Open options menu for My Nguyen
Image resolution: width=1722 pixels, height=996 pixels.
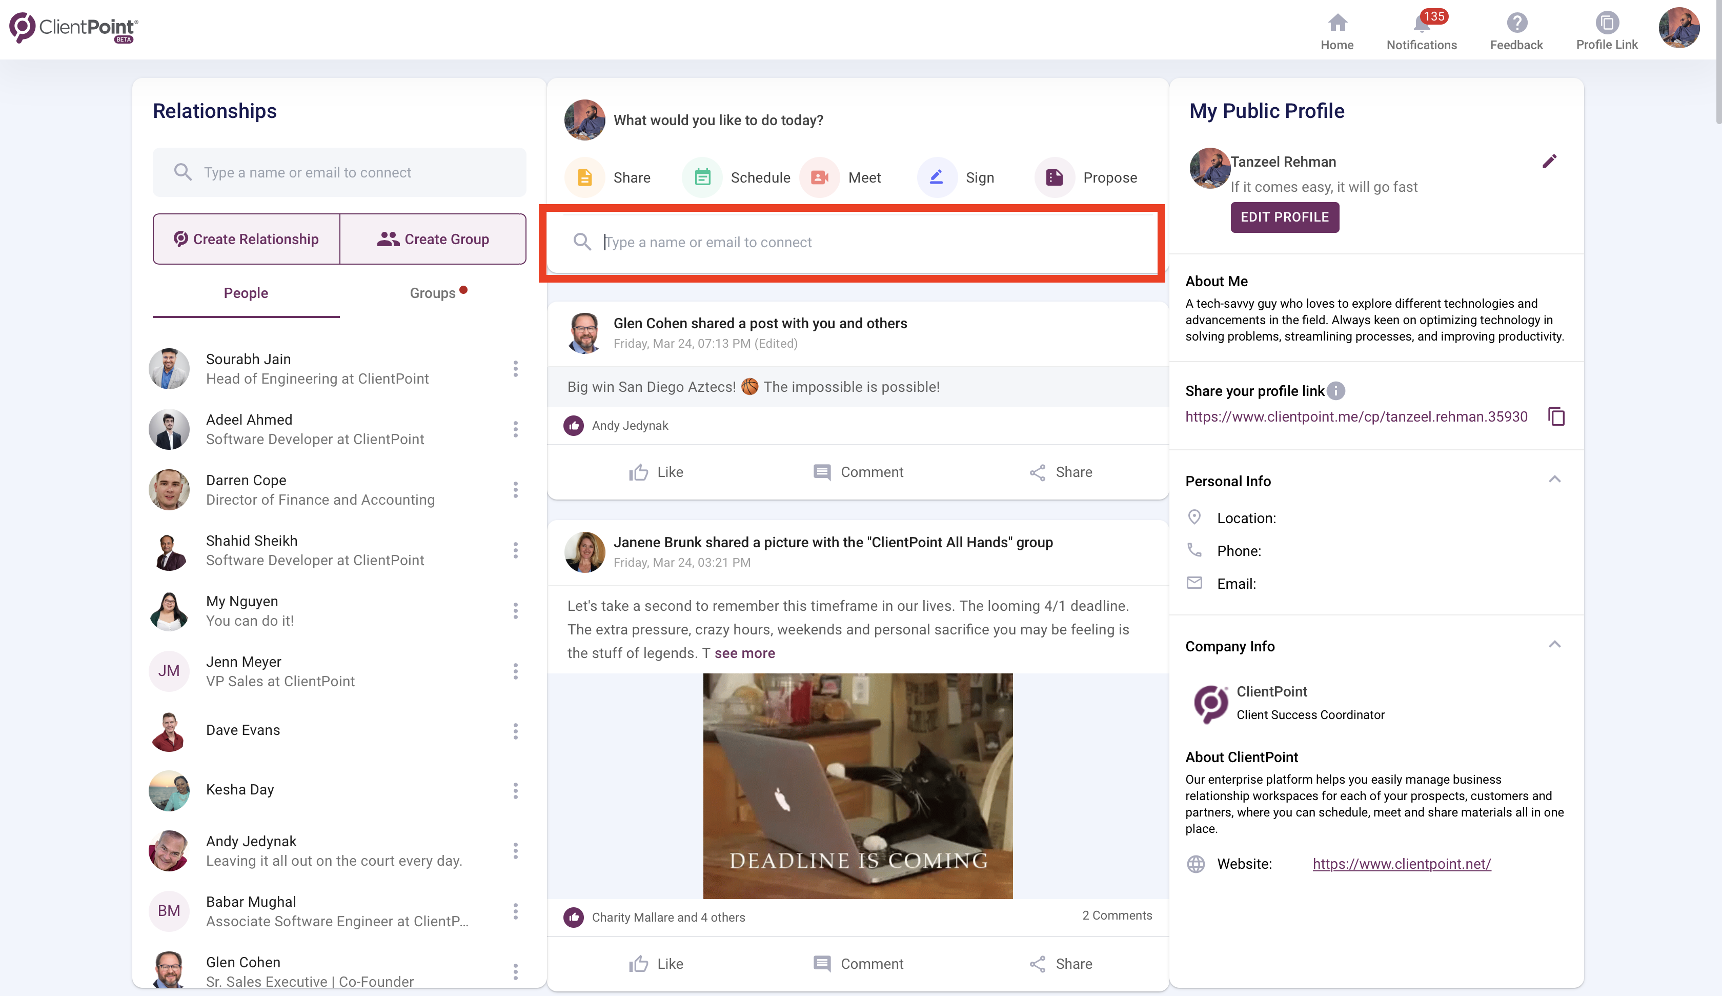coord(515,611)
